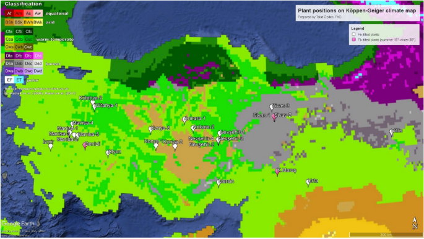The image size is (424, 239).
Task: Click the Konya-3 placemark pin
Action: (151, 130)
